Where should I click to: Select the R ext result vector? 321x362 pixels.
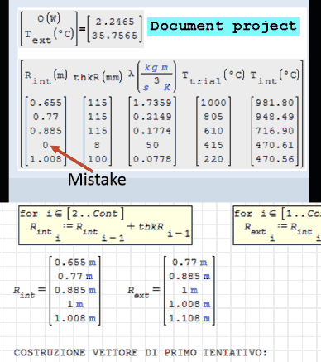(189, 290)
